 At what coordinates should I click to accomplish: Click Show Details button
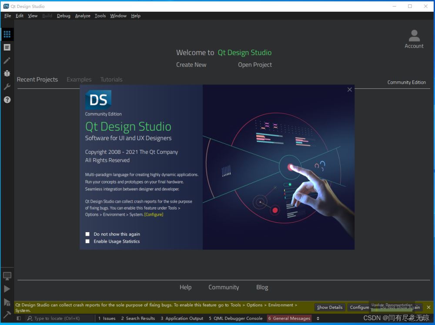(330, 307)
